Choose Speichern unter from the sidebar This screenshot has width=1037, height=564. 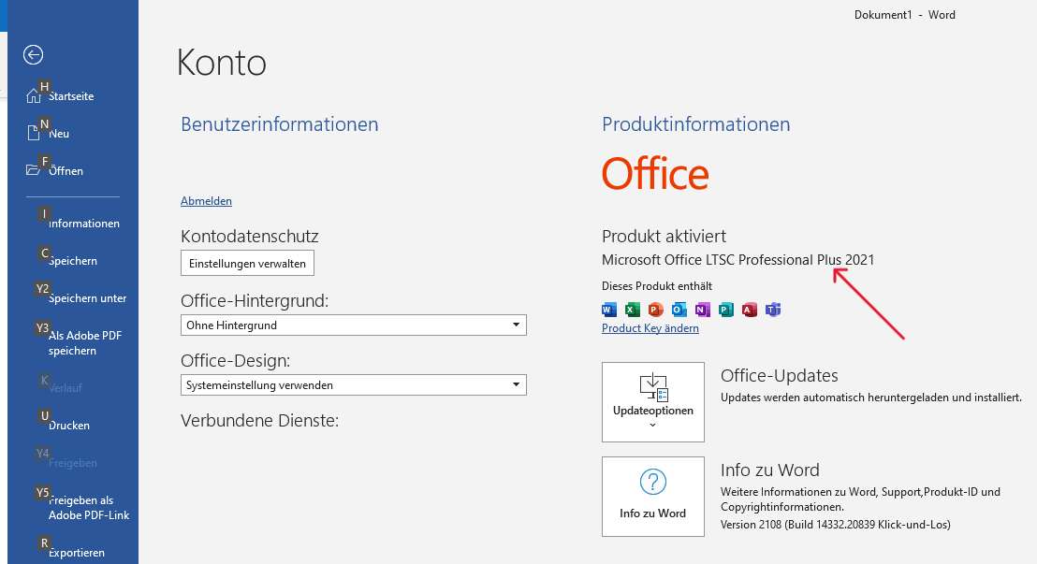[x=87, y=298]
